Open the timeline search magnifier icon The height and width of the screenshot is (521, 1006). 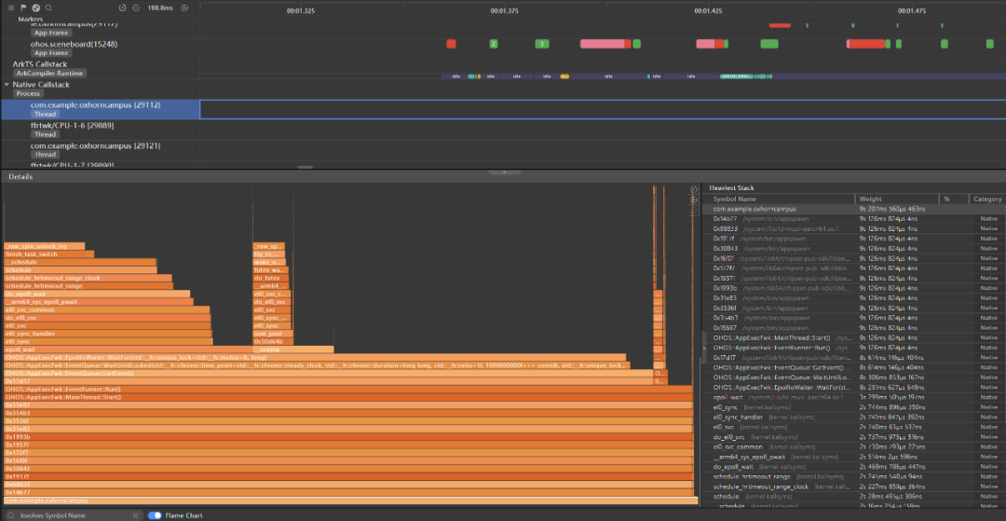pyautogui.click(x=48, y=7)
